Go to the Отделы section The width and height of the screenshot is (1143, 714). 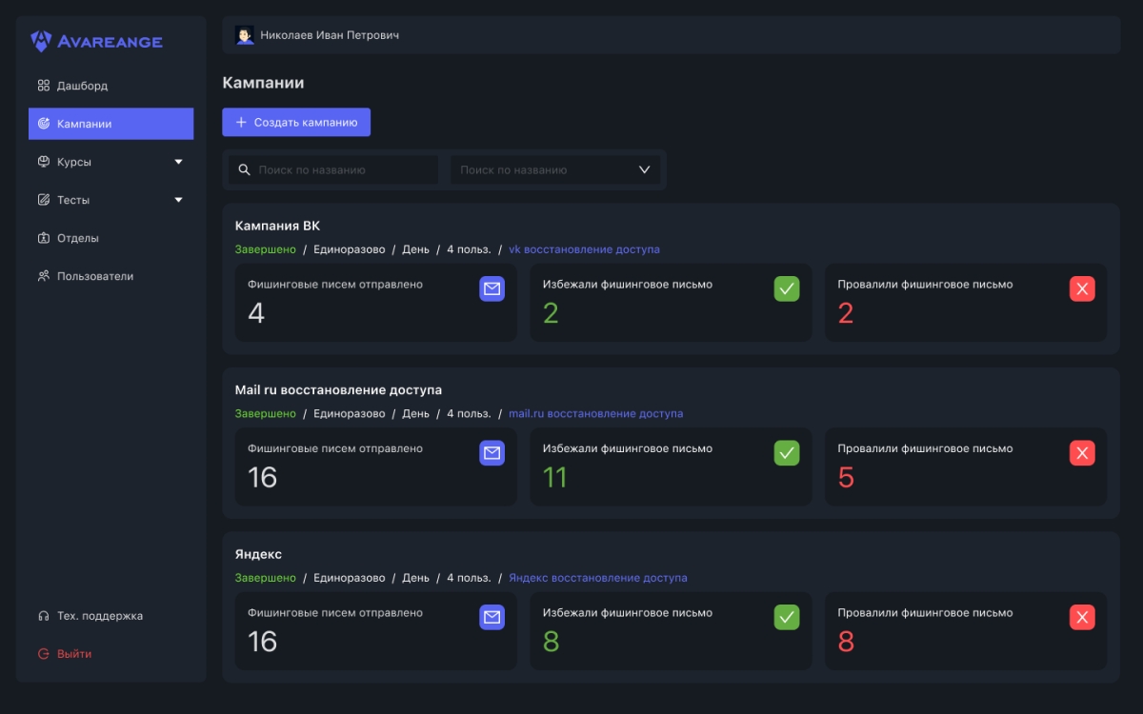coord(77,238)
